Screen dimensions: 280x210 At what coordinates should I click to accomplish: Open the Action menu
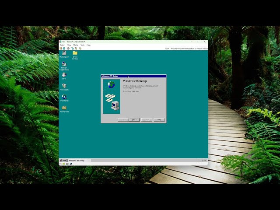(63, 45)
